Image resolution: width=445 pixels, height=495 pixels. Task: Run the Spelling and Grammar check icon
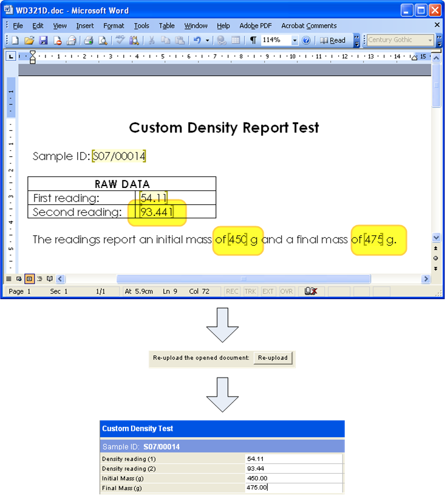[x=120, y=41]
